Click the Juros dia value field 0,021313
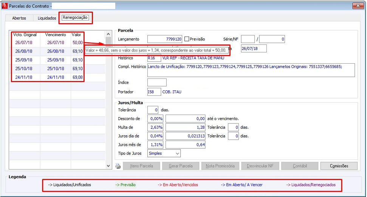 [x=185, y=136]
